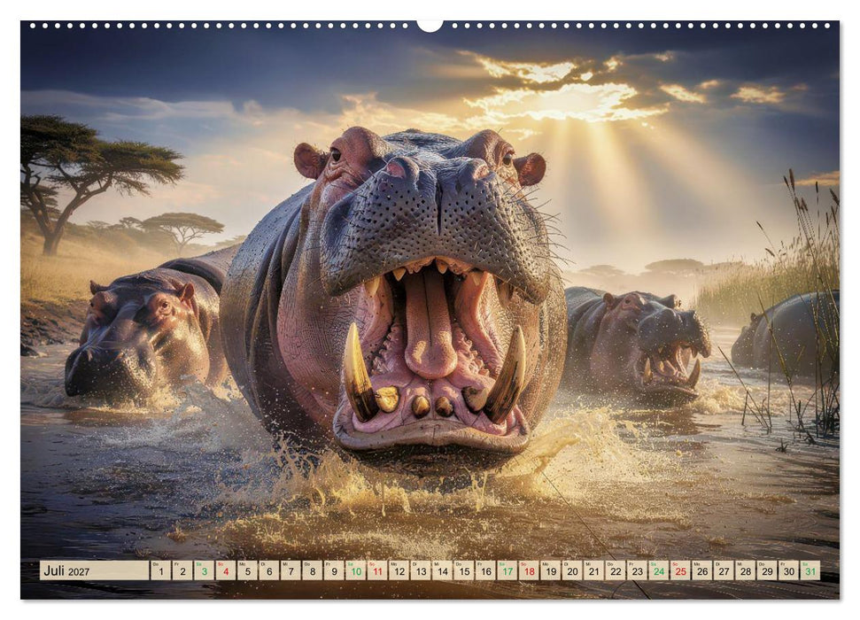
Task: Click date cell 22
Action: click(x=616, y=570)
